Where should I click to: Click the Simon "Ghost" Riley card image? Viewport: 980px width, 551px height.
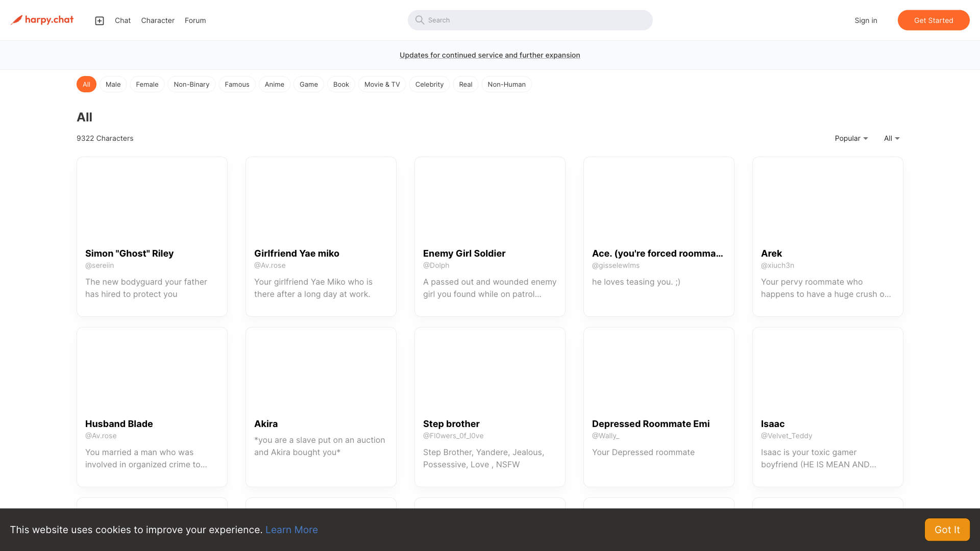click(x=152, y=199)
